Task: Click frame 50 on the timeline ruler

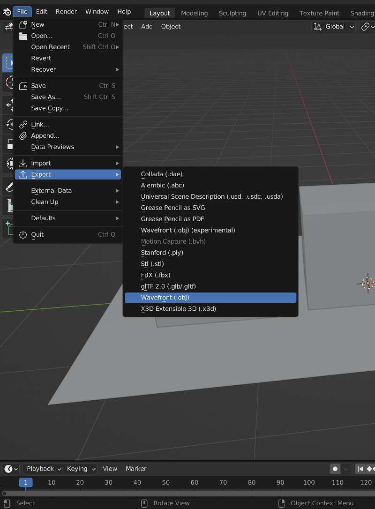Action: click(165, 482)
